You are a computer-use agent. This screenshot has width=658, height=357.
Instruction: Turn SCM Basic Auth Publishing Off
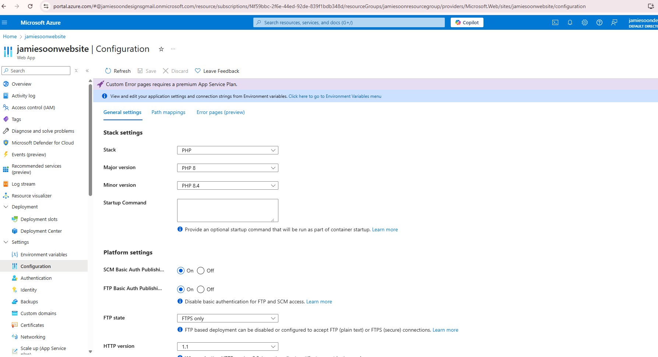pos(201,271)
